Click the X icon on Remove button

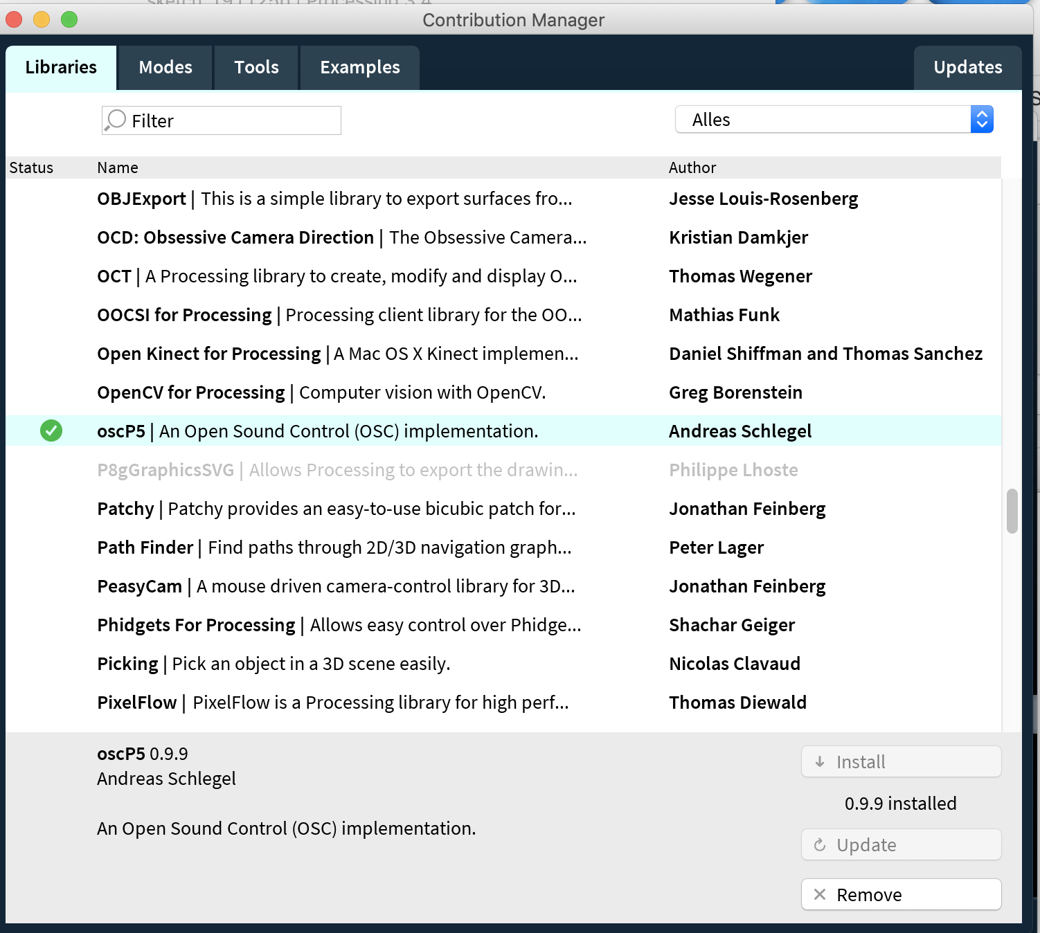(820, 894)
